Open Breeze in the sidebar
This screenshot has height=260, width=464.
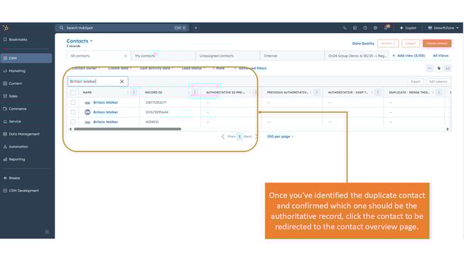click(x=12, y=178)
